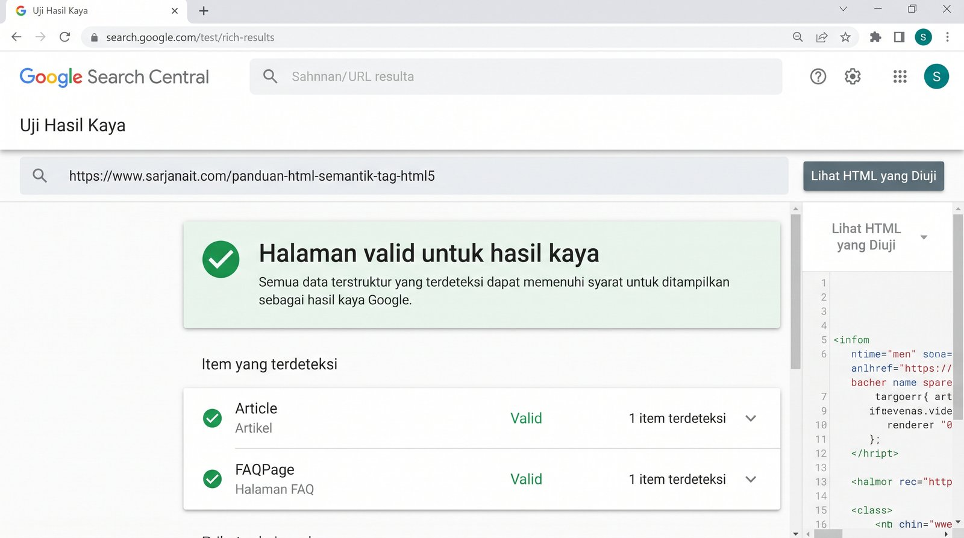The image size is (964, 538).
Task: Close the Uji Hasil Kaya tab
Action: click(x=175, y=11)
